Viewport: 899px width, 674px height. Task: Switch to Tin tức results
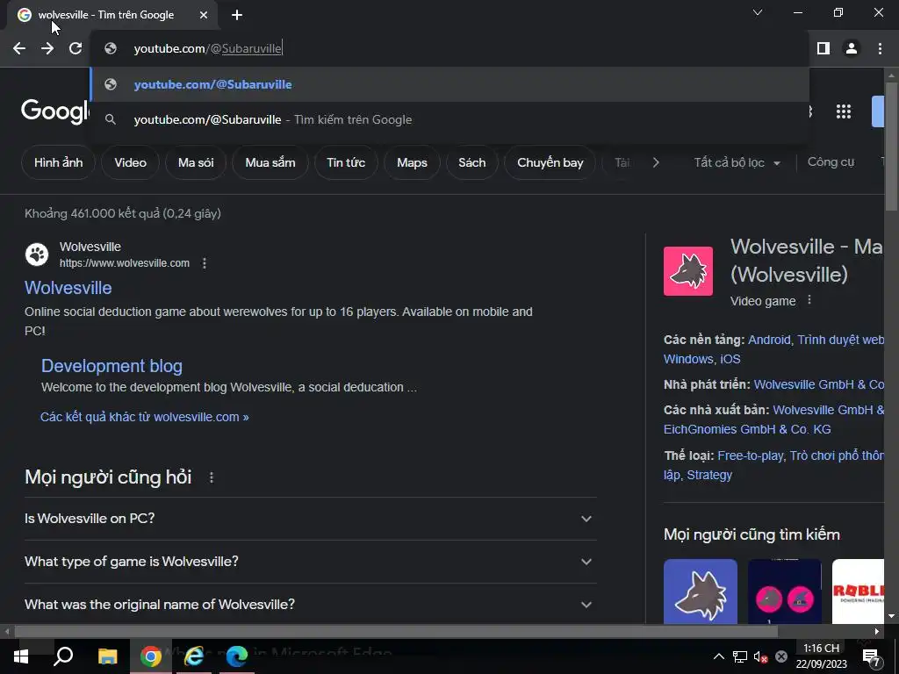click(x=346, y=162)
